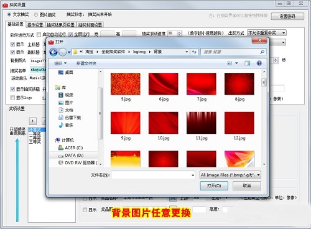Select the 12.jpg thumbnail

point(239,123)
